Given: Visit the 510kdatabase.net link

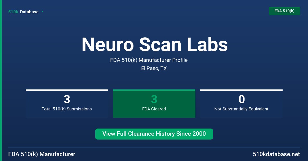Looking at the screenshot, I should [x=276, y=154].
